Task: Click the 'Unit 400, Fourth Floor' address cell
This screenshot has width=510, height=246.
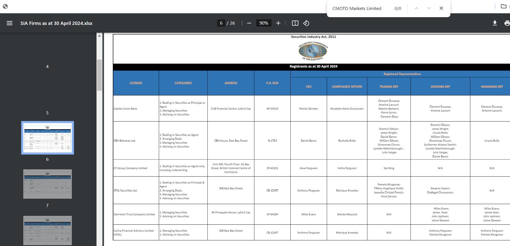Action: click(x=231, y=168)
